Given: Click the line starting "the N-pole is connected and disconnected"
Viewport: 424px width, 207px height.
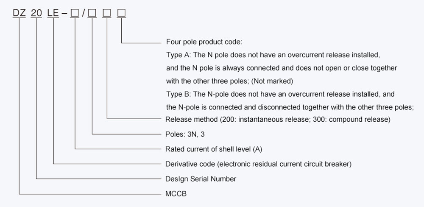Looking at the screenshot, I should pyautogui.click(x=290, y=106).
